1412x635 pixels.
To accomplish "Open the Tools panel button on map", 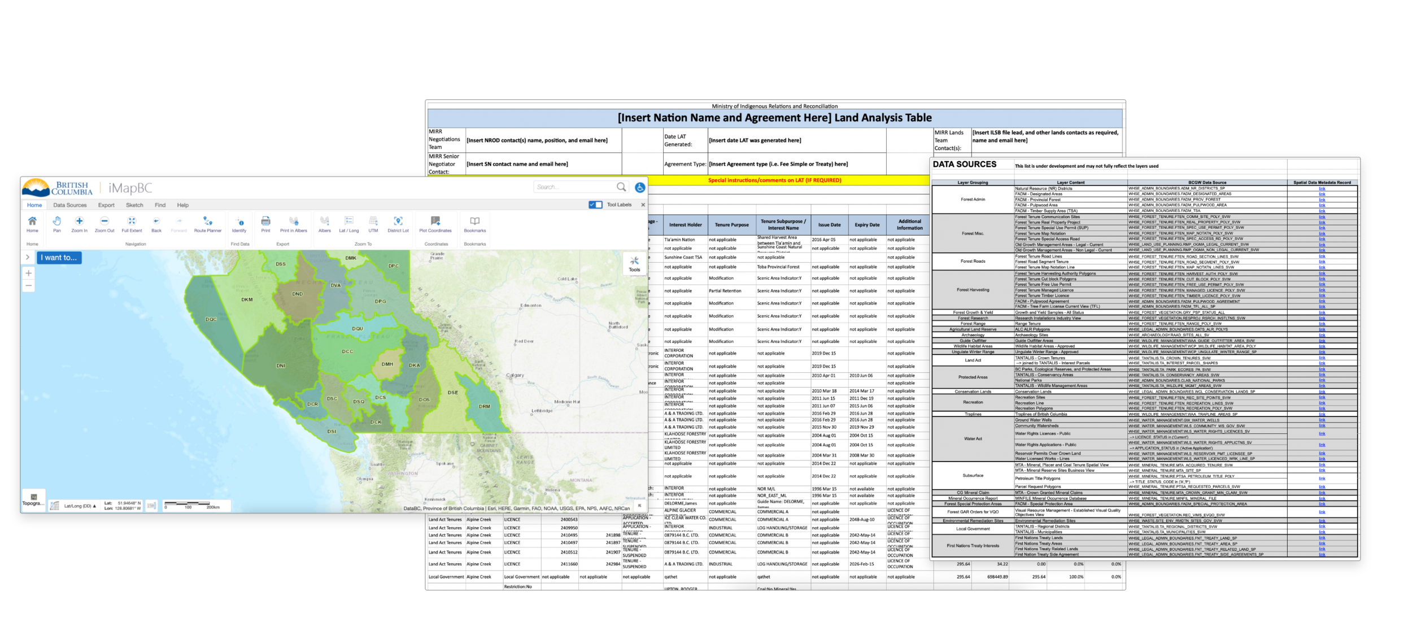I will [634, 264].
